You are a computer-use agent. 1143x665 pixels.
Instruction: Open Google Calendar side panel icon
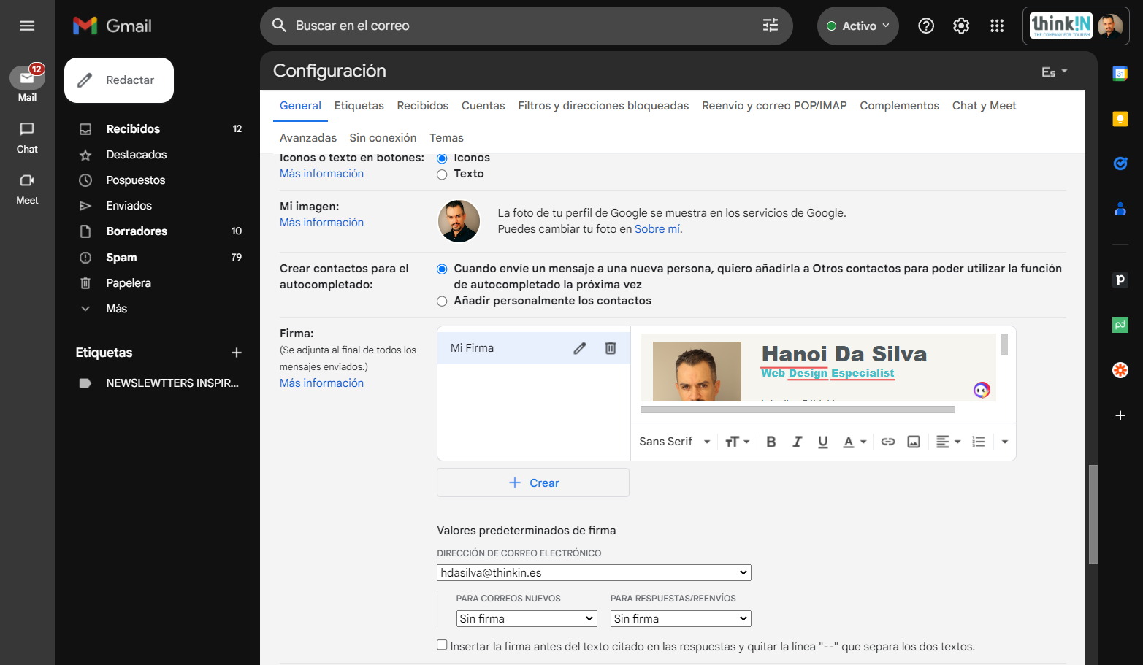pos(1120,74)
